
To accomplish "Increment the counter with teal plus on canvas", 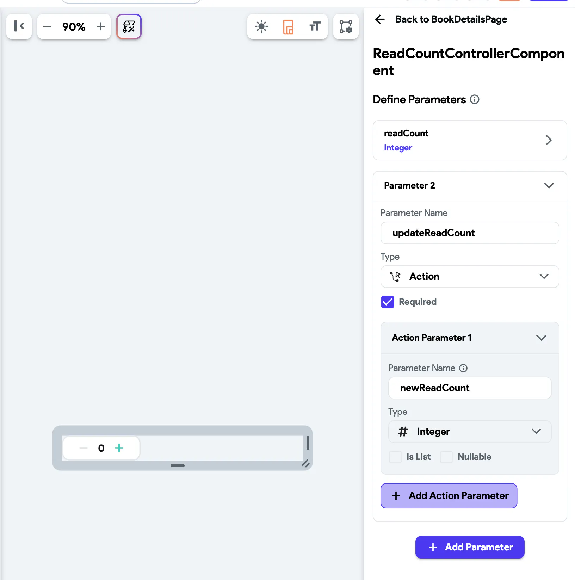I will click(x=119, y=448).
